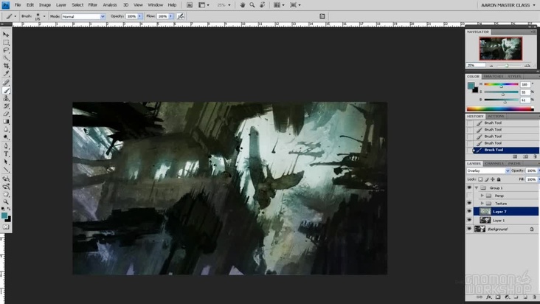Screen dimensions: 540x304
Task: Hide the Group 1 layer group
Action: tap(469, 187)
